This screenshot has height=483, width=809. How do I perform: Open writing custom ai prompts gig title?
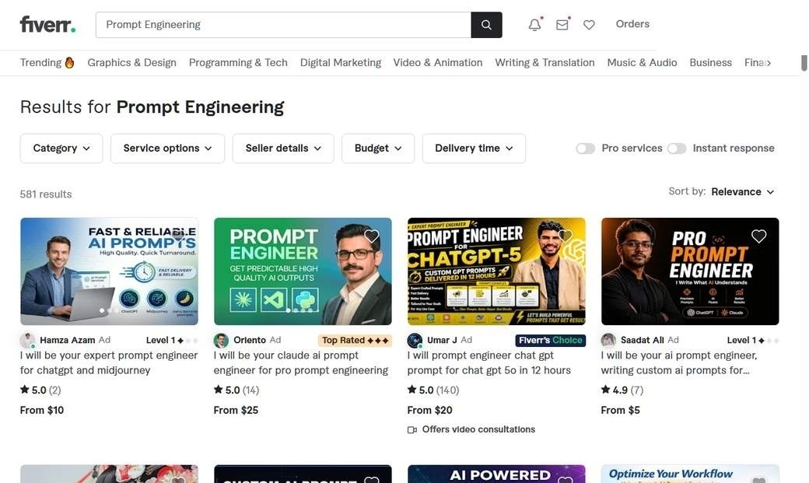(679, 362)
